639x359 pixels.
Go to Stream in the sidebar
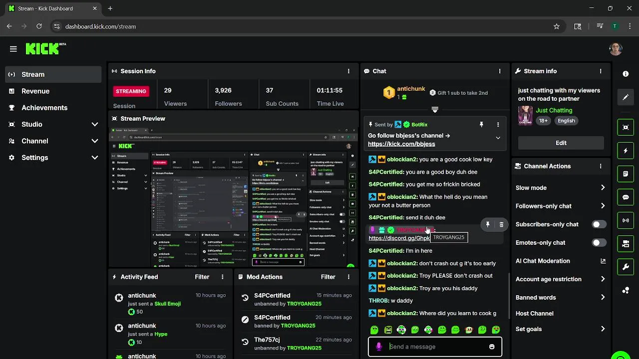click(x=53, y=74)
